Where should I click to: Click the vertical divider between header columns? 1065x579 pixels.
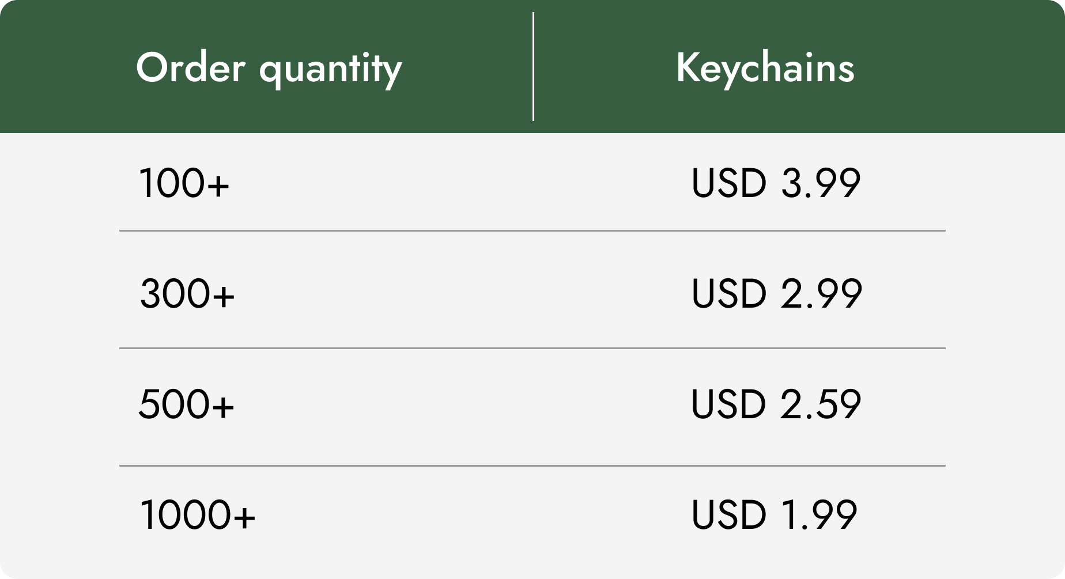[x=534, y=67]
